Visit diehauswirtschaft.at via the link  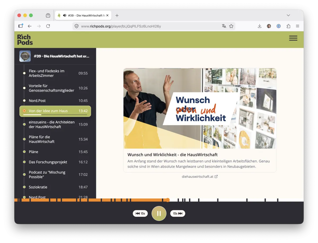point(200,176)
